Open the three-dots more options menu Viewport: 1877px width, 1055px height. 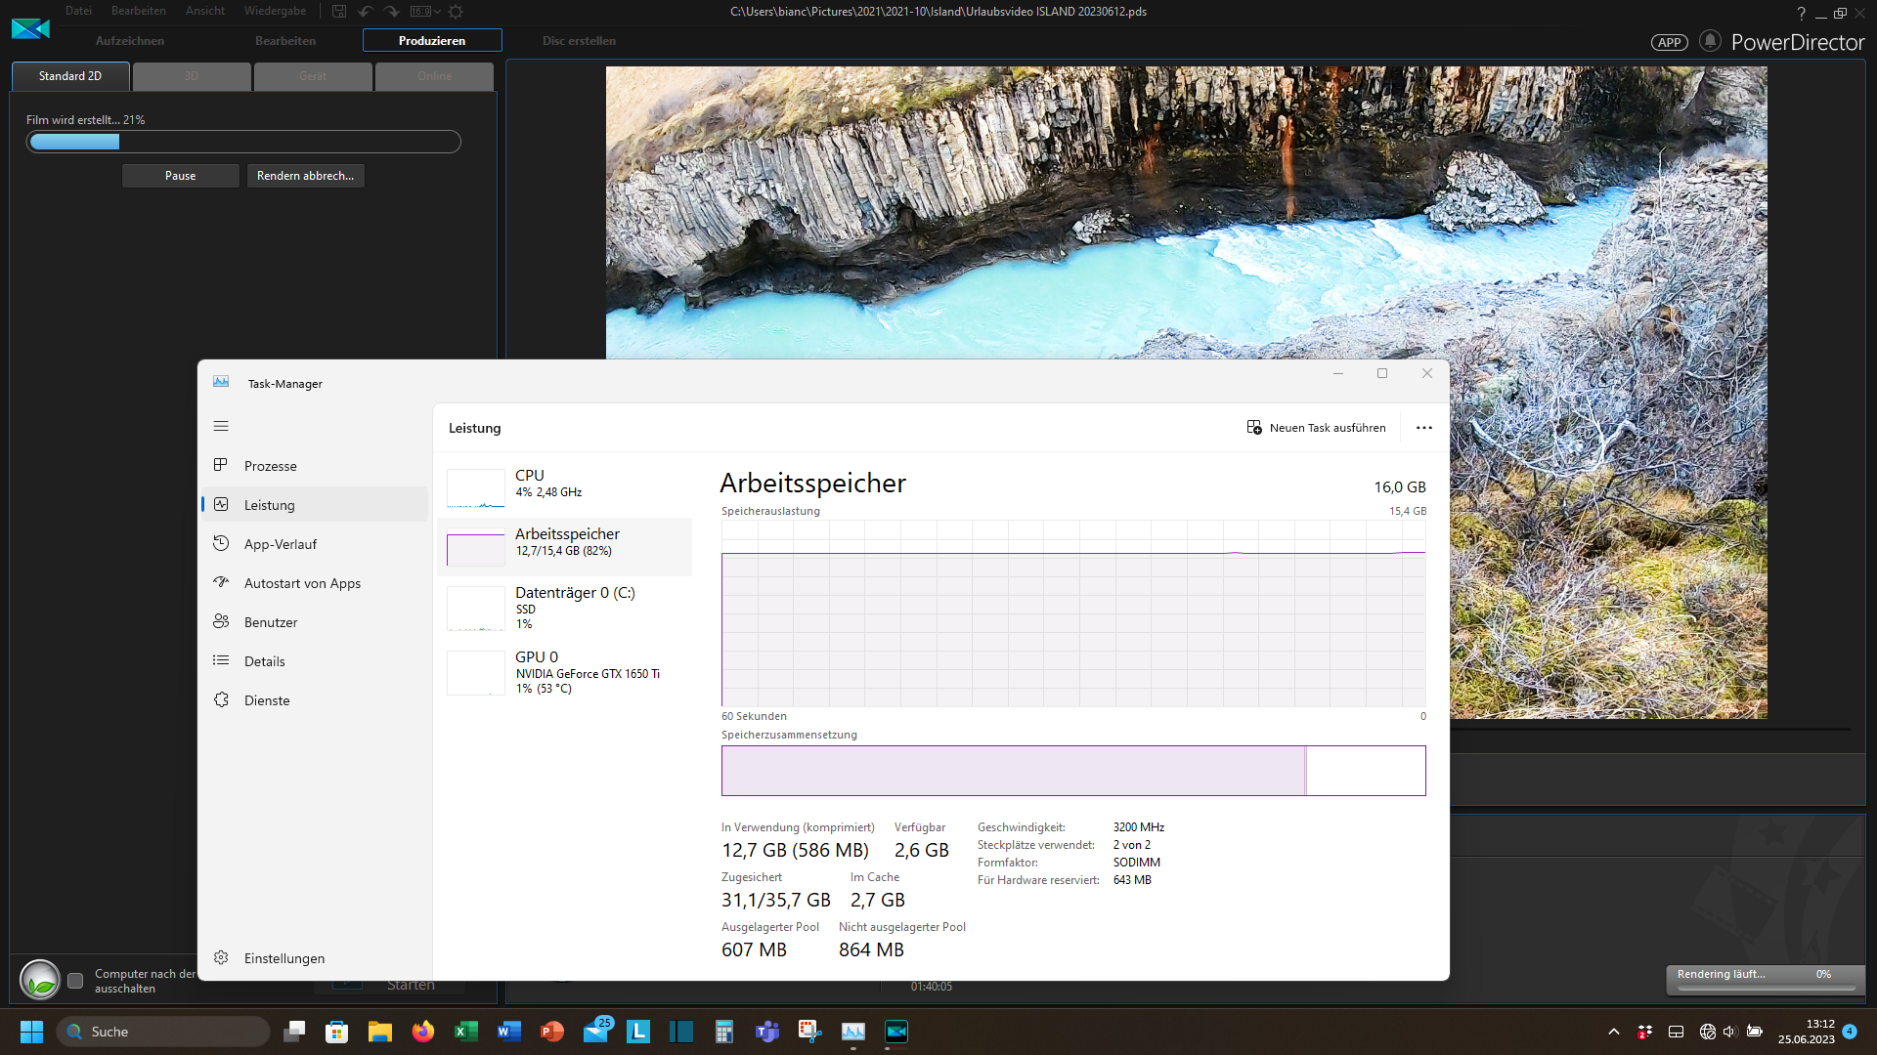pyautogui.click(x=1423, y=428)
